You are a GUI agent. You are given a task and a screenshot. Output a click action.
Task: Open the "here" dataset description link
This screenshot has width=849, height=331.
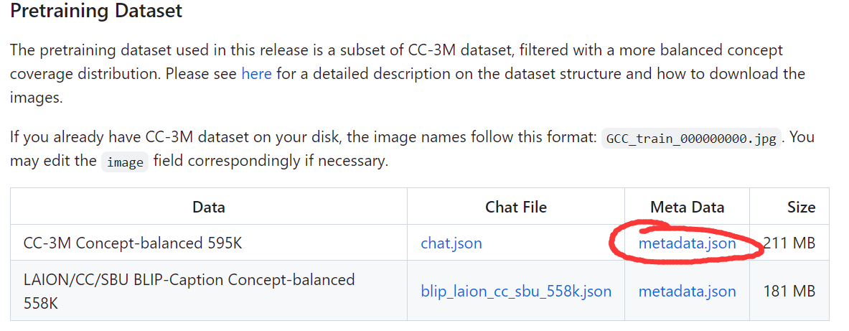[x=256, y=74]
